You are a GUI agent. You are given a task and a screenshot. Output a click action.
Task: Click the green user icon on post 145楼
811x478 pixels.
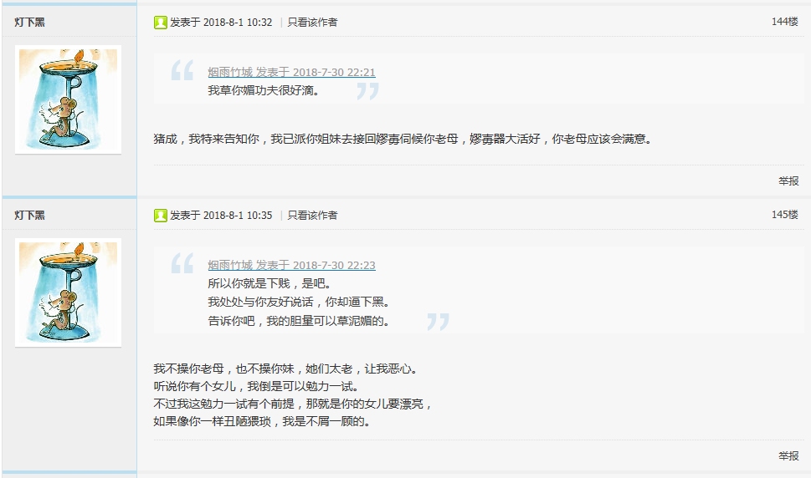(161, 216)
